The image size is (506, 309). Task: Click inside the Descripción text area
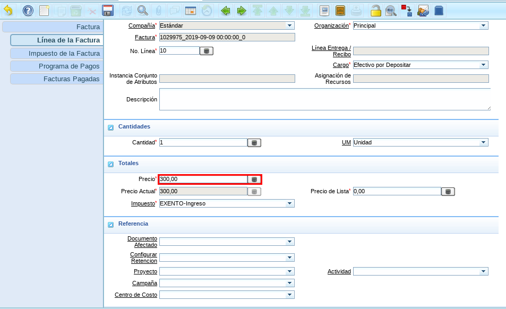[x=324, y=99]
